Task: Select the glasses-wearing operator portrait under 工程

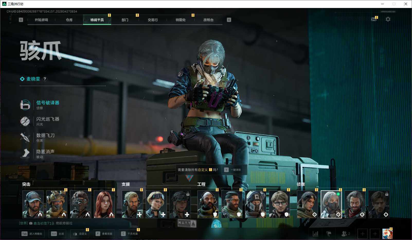Action: pyautogui.click(x=279, y=204)
